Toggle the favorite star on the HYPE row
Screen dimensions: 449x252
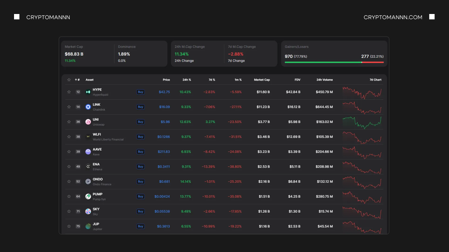69,92
